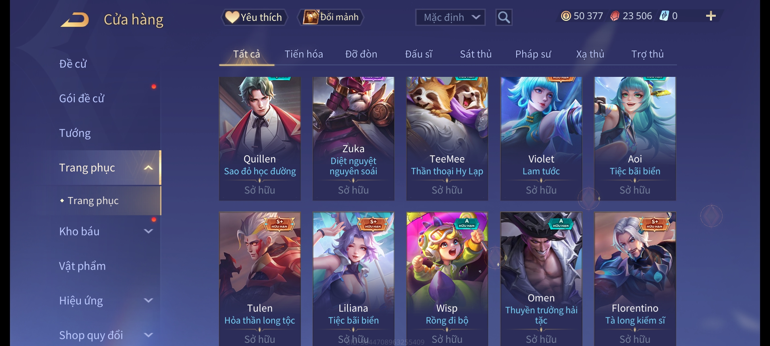Tap the back arrow icon

(74, 20)
